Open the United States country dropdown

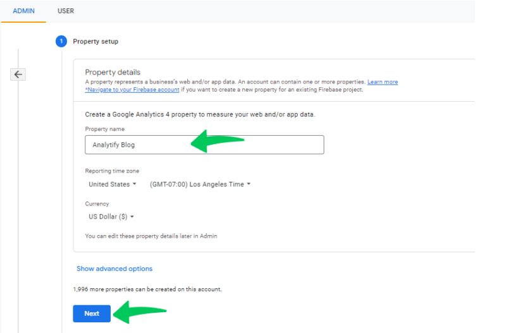(x=113, y=185)
